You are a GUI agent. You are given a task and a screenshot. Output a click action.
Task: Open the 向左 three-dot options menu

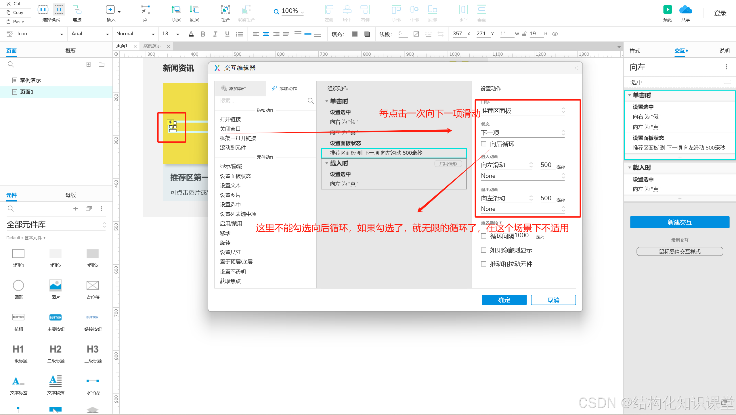(727, 67)
